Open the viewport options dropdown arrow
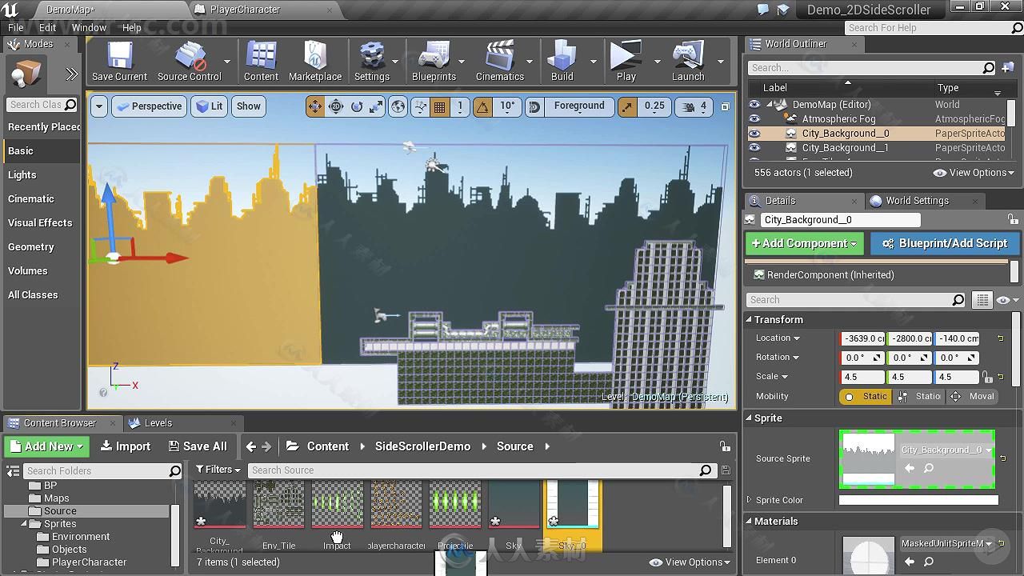The height and width of the screenshot is (576, 1024). click(98, 106)
